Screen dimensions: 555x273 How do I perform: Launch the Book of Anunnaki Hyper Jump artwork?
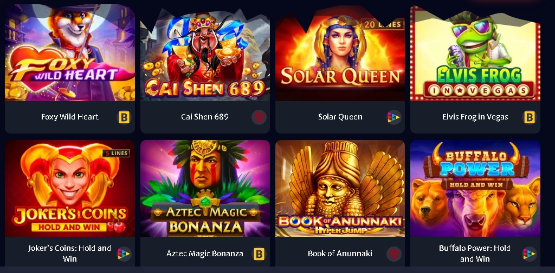point(340,188)
